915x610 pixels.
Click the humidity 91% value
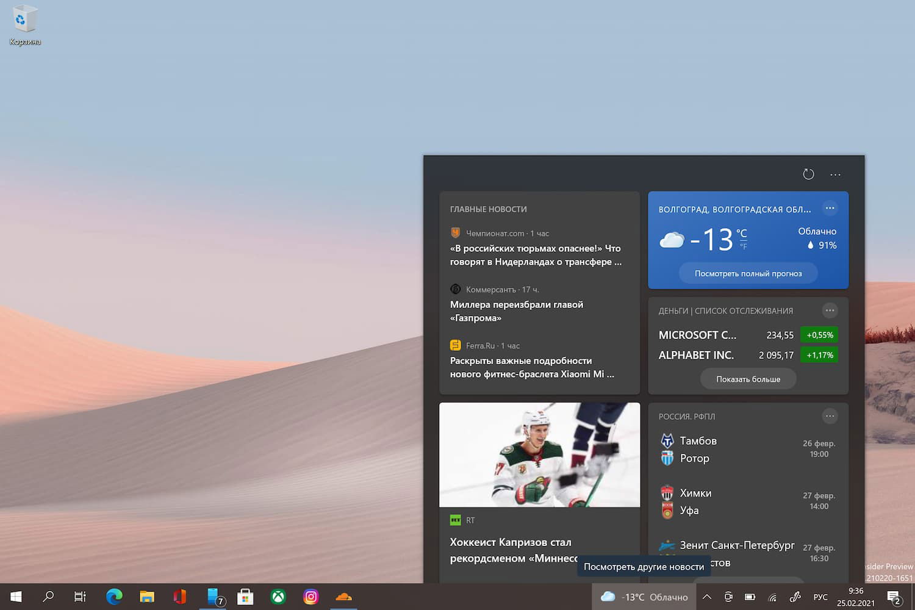(827, 245)
